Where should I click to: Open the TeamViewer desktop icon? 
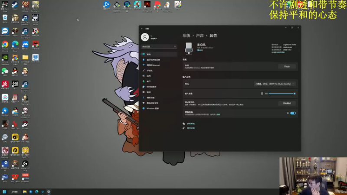5,32
